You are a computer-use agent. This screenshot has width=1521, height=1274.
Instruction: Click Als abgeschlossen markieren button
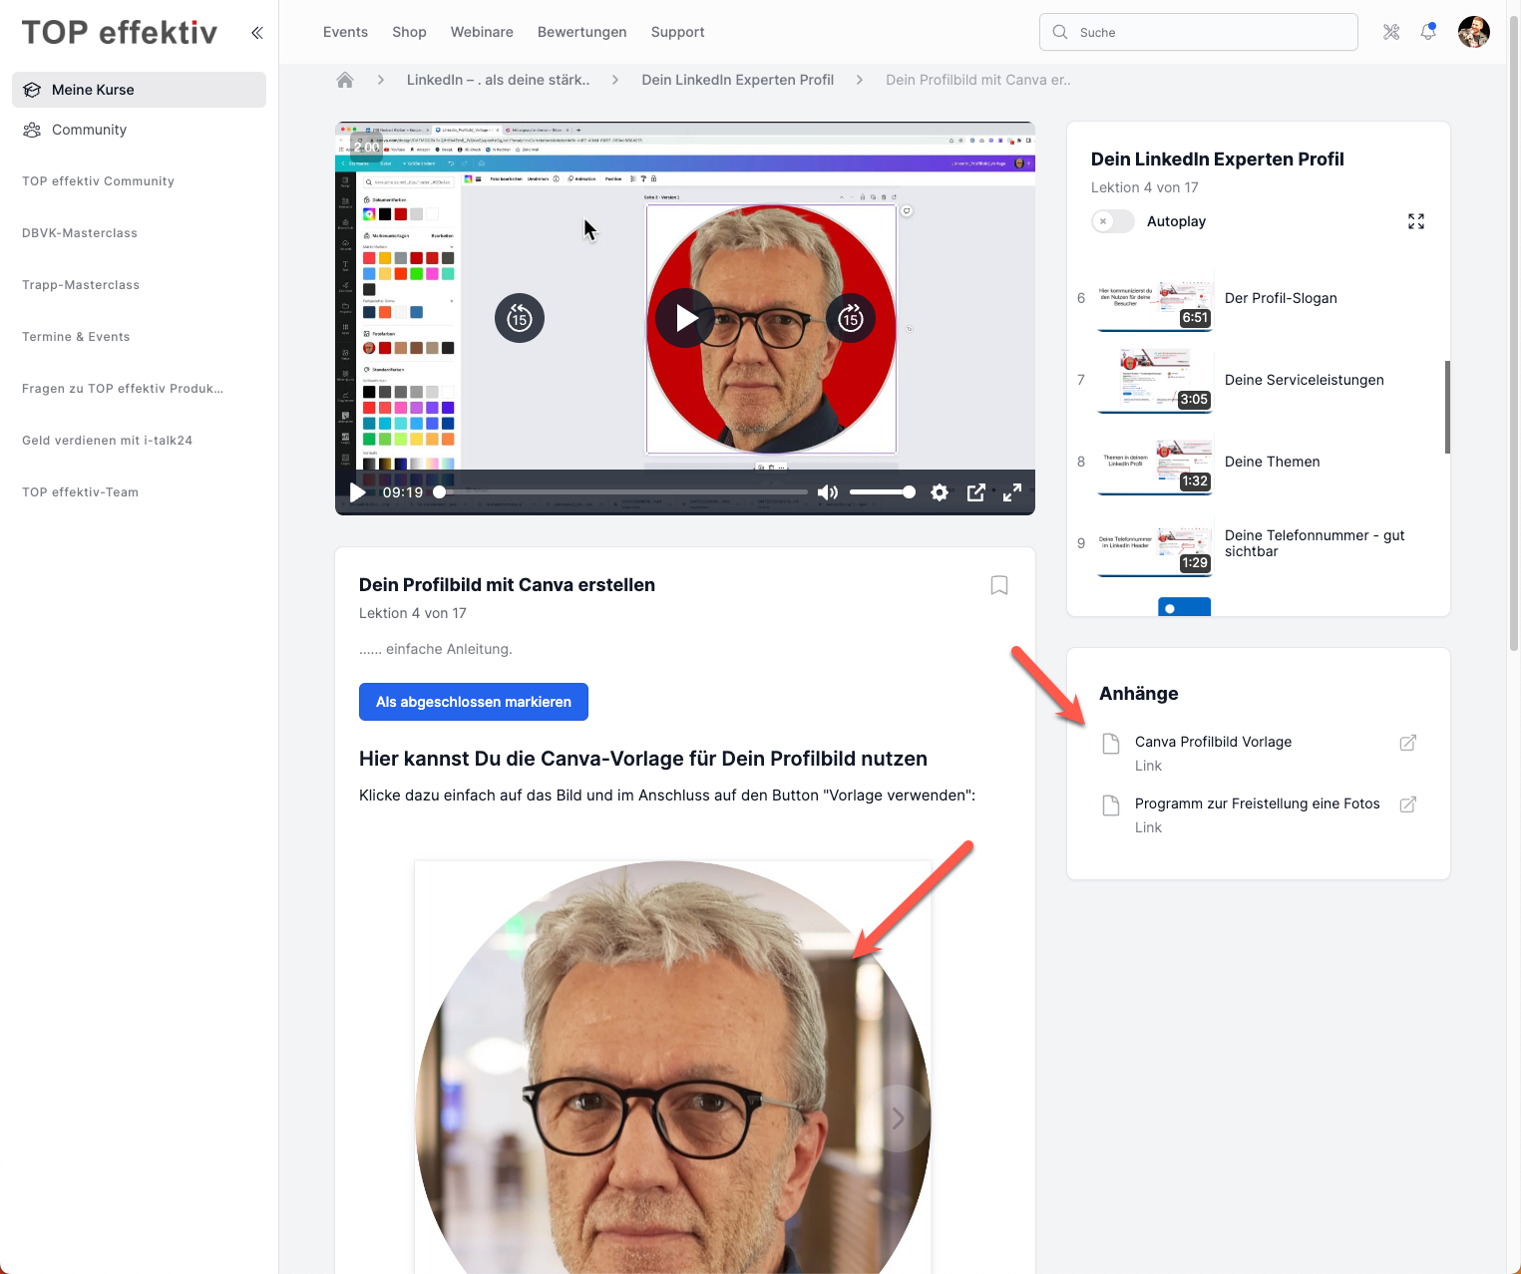tap(474, 702)
